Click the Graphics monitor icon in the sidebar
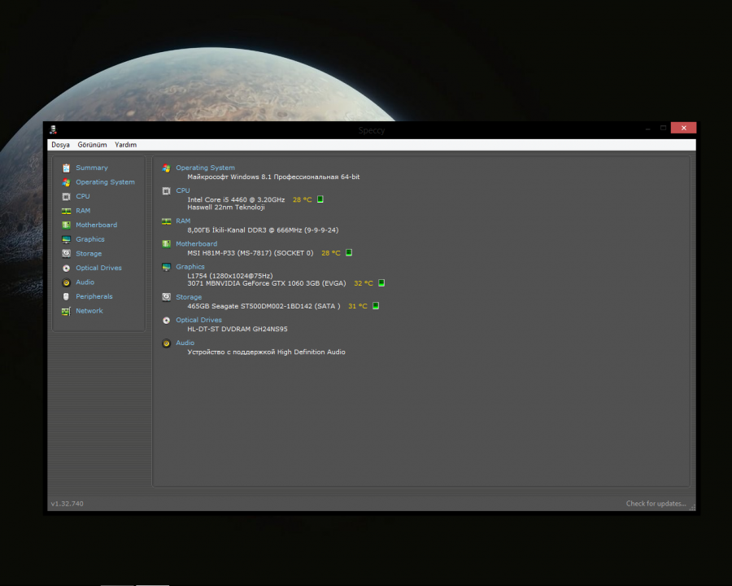 [66, 239]
